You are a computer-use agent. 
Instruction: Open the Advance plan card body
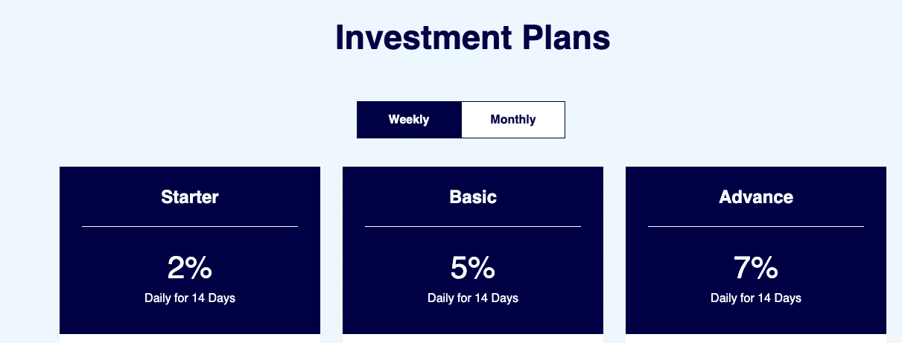(x=756, y=250)
